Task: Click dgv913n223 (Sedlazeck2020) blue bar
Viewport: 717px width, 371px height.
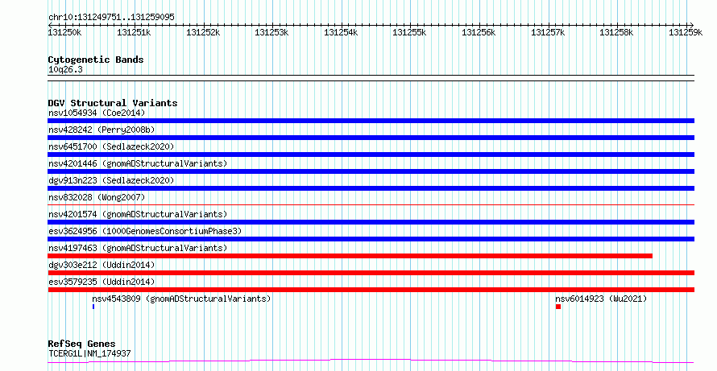Action: coord(371,188)
